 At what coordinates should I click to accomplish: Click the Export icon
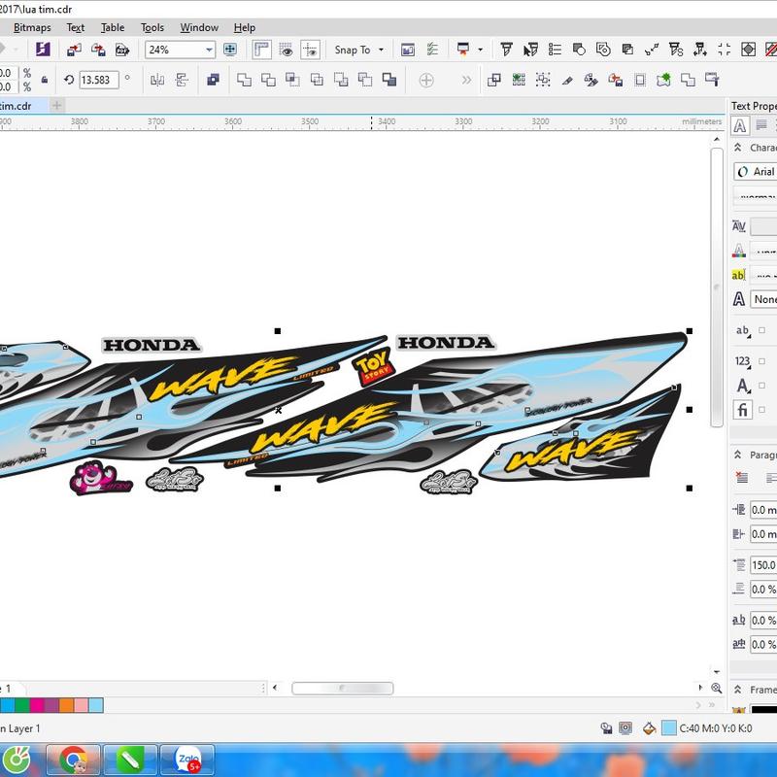pyautogui.click(x=98, y=50)
